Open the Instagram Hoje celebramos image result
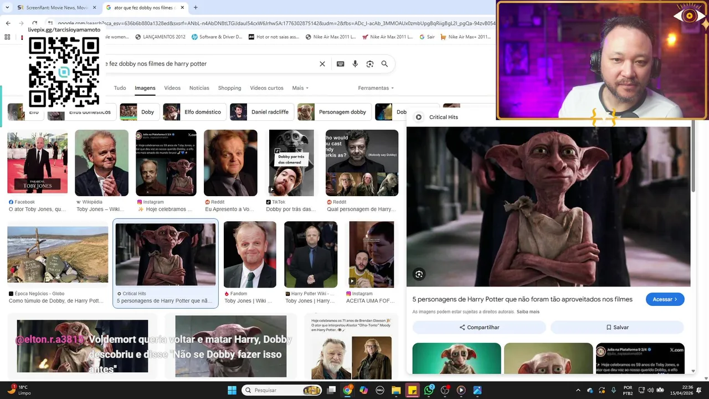 (166, 163)
